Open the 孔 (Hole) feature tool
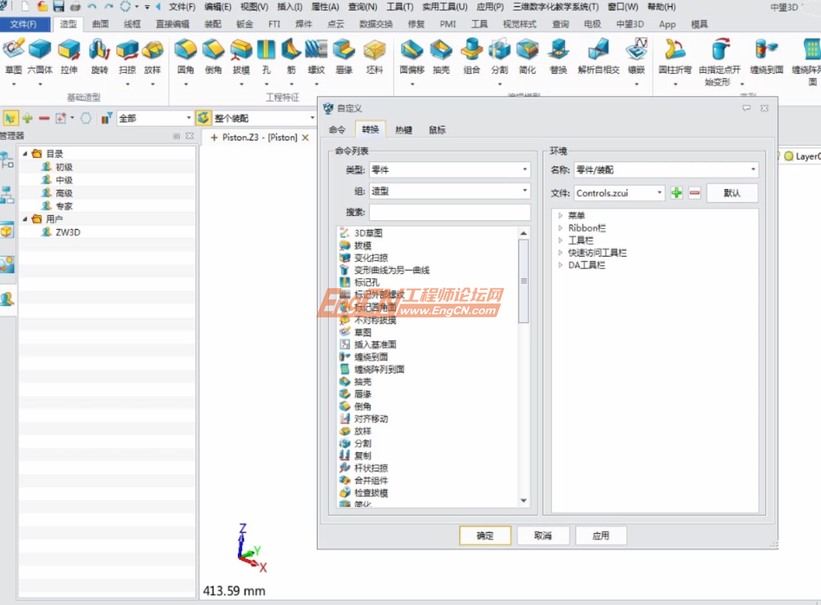This screenshot has width=821, height=605. click(x=266, y=60)
